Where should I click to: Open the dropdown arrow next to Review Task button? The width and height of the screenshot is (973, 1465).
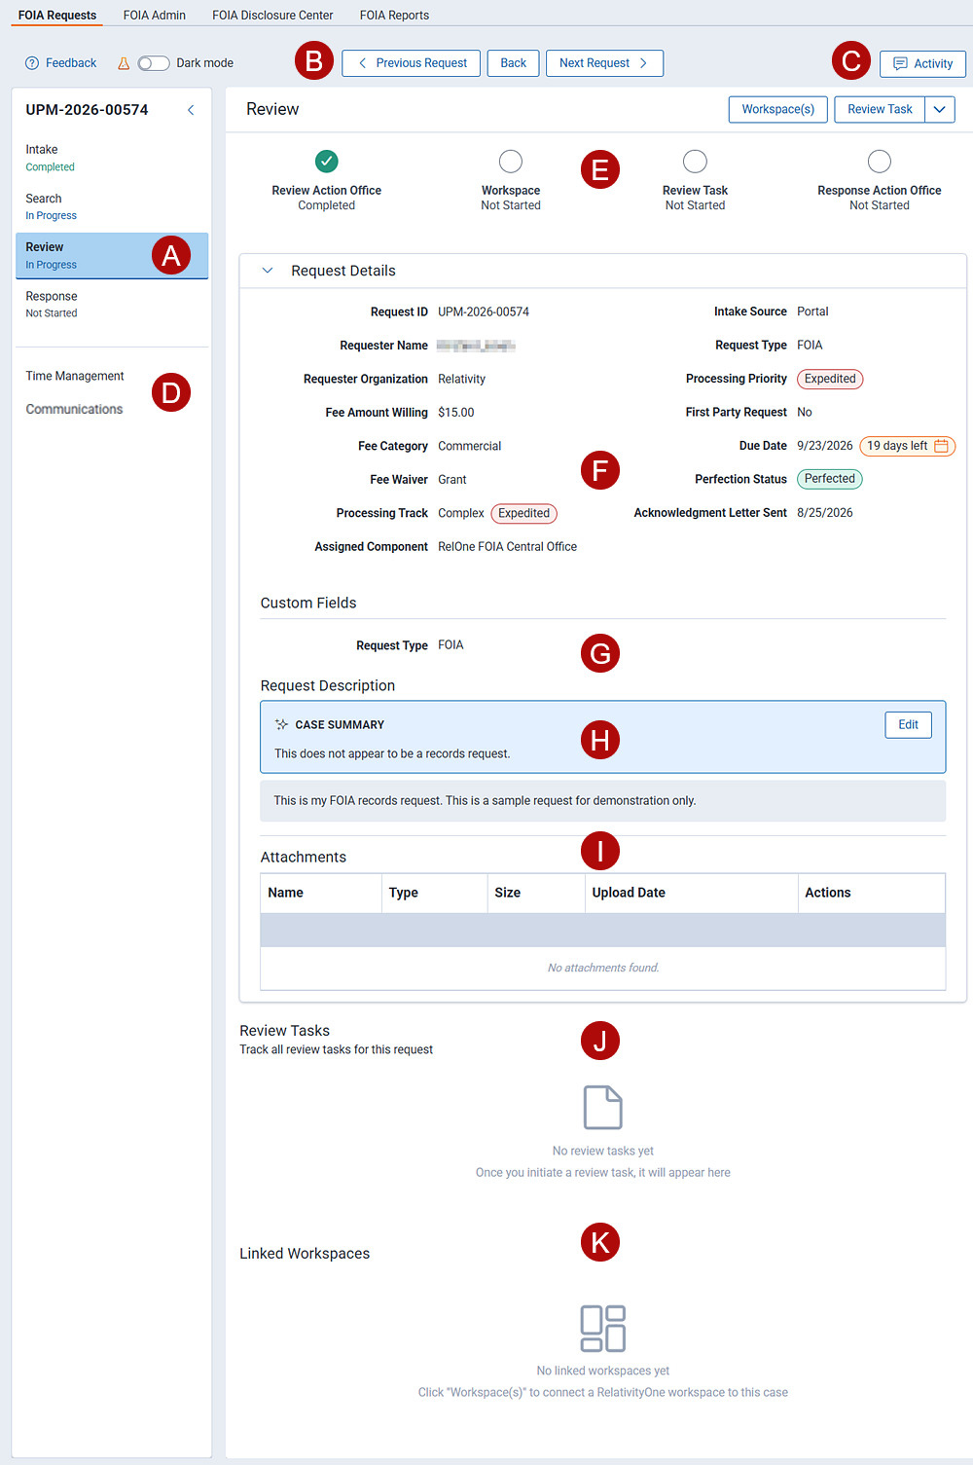point(940,109)
